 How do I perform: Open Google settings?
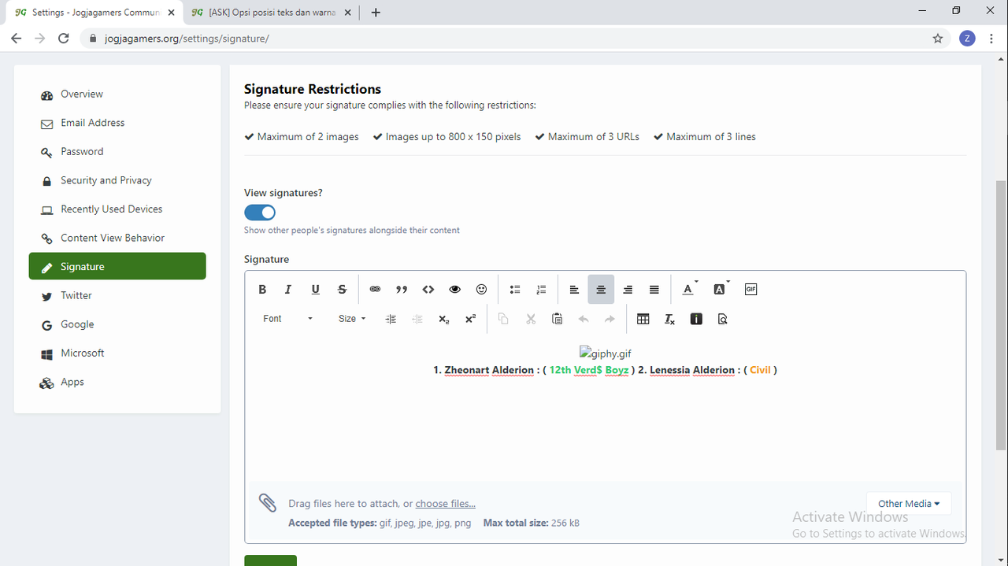point(117,324)
